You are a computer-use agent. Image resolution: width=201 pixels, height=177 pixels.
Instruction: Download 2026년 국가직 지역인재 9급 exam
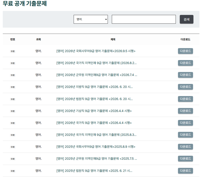pos(185,63)
